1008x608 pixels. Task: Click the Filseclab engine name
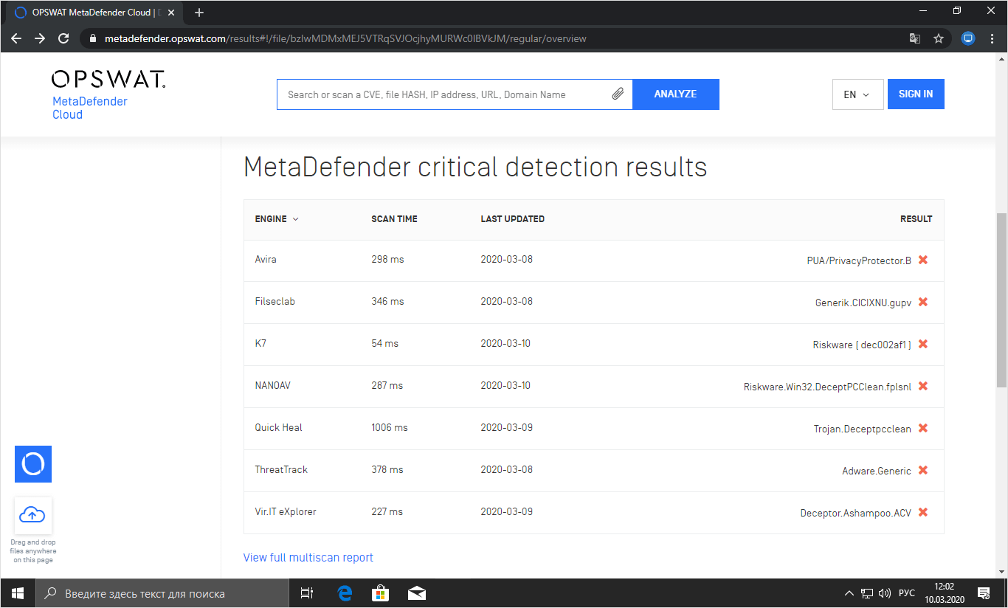coord(275,302)
